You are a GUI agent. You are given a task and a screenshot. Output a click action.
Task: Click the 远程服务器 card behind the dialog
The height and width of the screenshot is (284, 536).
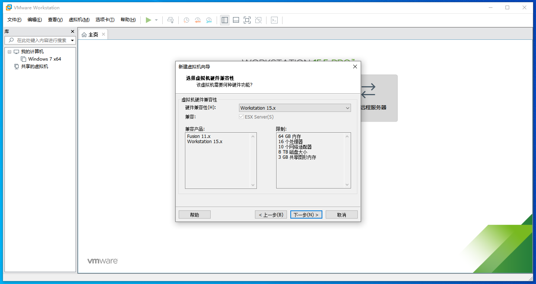379,98
